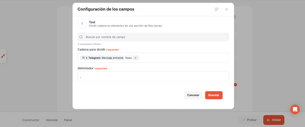This screenshot has height=127, width=305.
Task: Click the Cancelar button
Action: click(193, 95)
